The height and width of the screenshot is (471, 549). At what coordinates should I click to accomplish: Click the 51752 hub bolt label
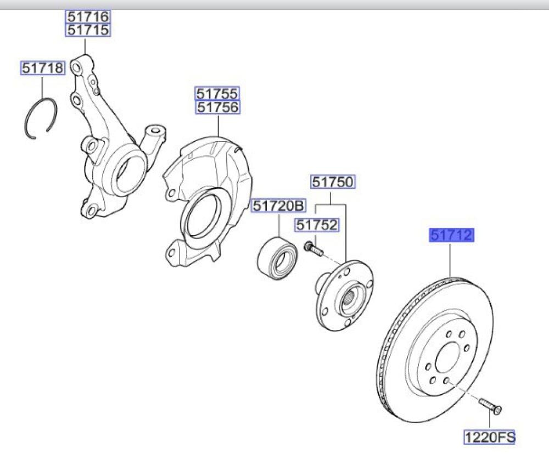(316, 225)
